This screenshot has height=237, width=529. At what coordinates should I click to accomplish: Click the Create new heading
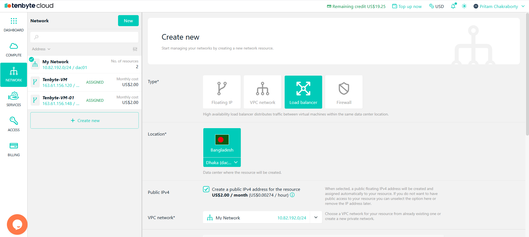180,37
